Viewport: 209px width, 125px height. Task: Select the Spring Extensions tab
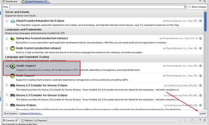(34, 1)
